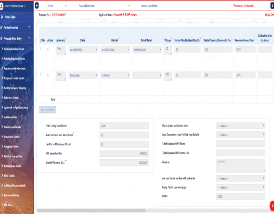Tick the Action checkbox for row 2
Screen dimensions: 274x214
tap(48, 75)
